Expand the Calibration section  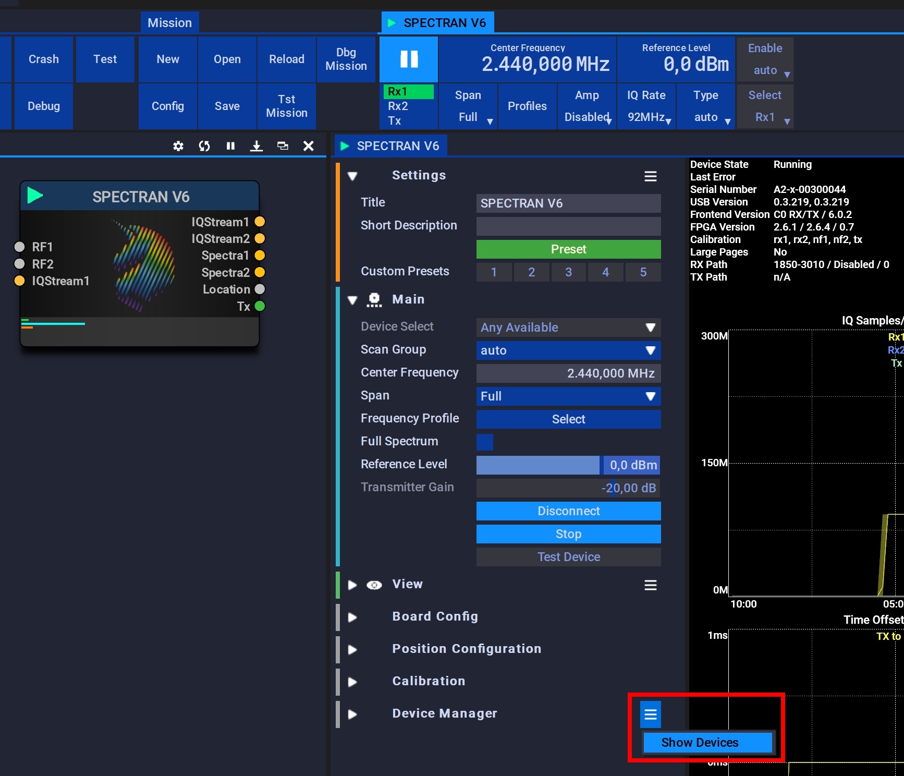[352, 682]
